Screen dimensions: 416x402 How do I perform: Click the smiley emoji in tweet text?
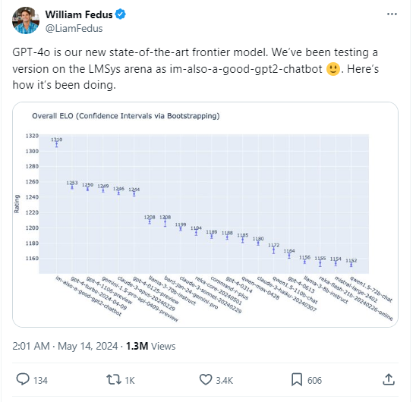point(333,69)
